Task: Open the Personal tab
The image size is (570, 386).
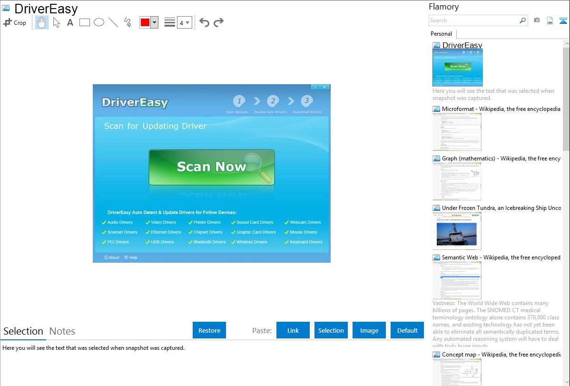Action: click(x=442, y=34)
